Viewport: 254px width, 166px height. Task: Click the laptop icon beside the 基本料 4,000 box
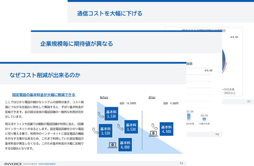(113, 145)
